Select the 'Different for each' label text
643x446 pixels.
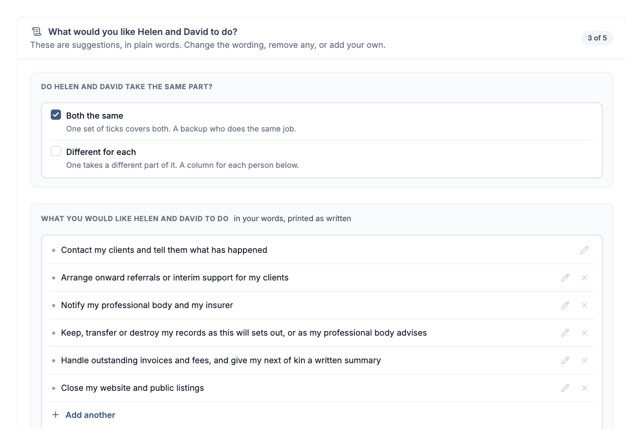click(101, 152)
